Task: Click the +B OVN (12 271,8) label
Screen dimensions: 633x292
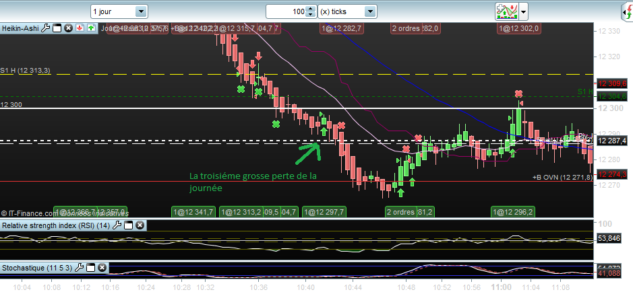Action: pos(563,177)
